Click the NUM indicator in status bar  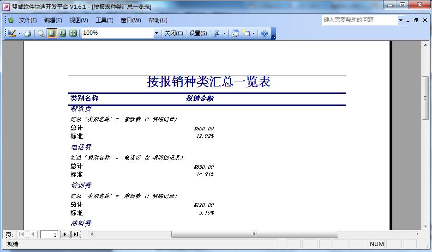click(x=377, y=244)
